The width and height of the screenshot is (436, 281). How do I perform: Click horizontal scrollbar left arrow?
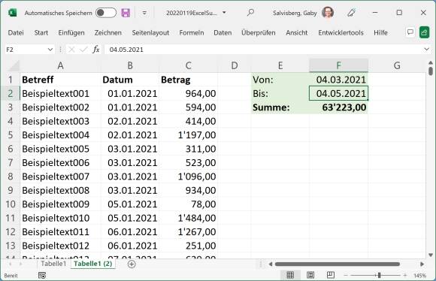[x=271, y=264]
